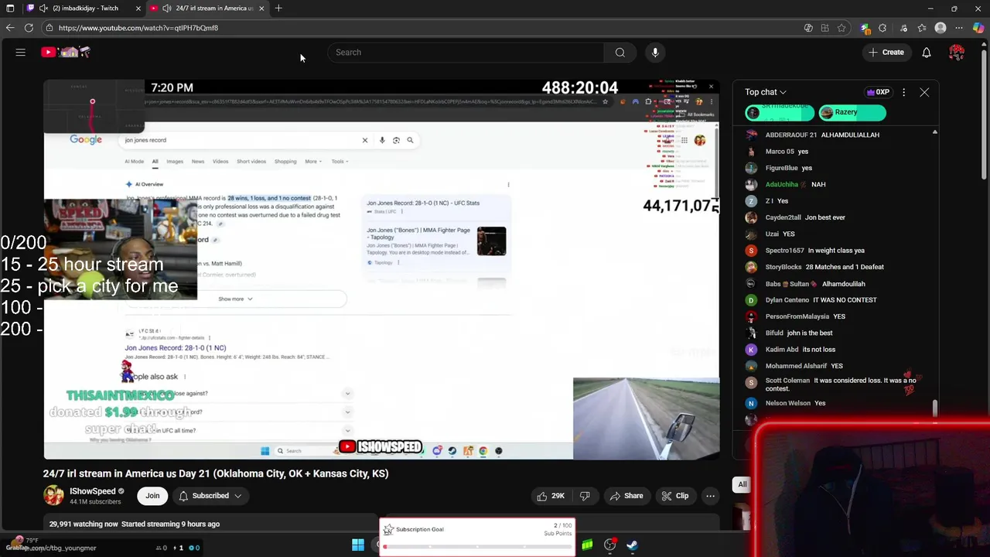This screenshot has height=557, width=990.
Task: Select the Images tab in Google results
Action: click(175, 162)
